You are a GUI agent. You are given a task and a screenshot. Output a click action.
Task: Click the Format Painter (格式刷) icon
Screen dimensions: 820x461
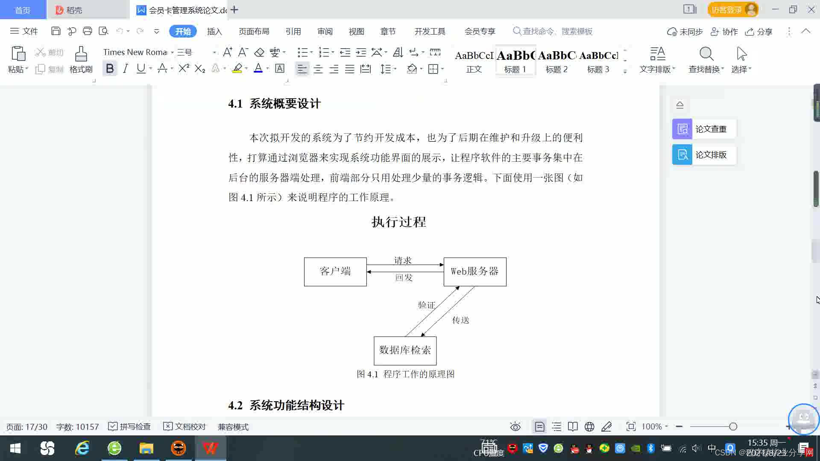pos(81,55)
